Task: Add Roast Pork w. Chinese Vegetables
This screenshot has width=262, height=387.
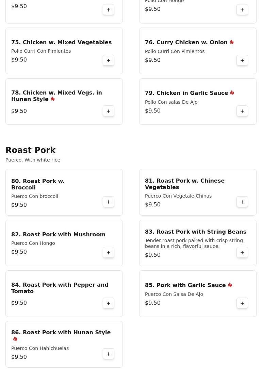Action: click(242, 202)
